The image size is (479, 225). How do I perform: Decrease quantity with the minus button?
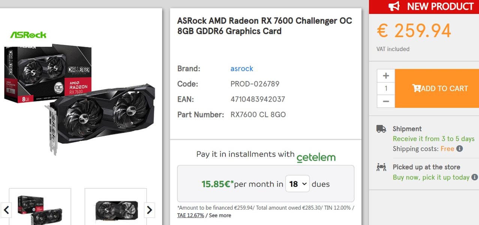[x=386, y=101]
